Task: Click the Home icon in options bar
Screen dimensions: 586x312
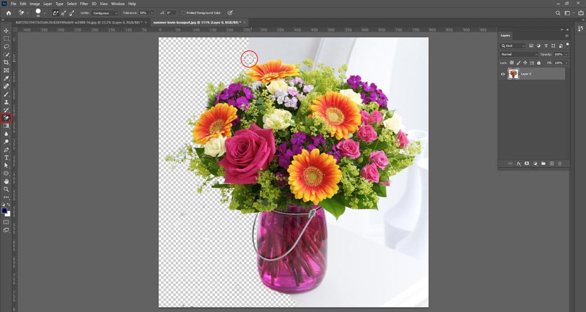Action: pyautogui.click(x=8, y=13)
